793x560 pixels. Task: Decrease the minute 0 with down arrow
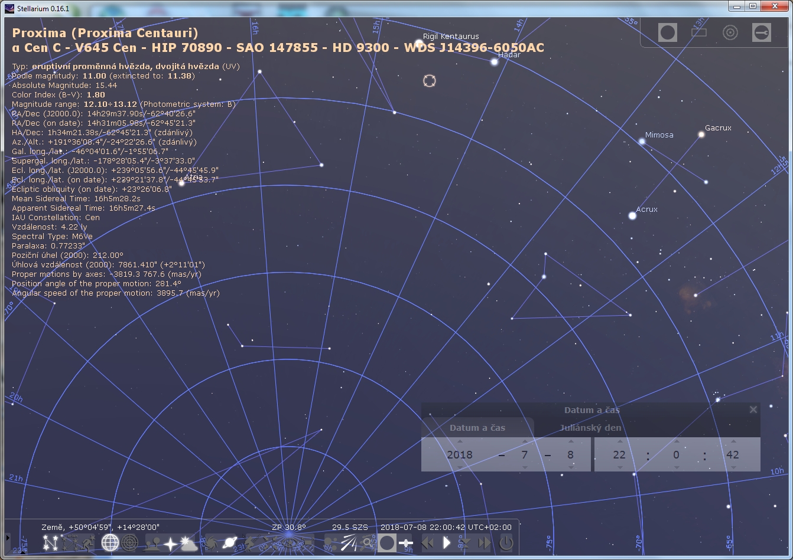(x=677, y=467)
